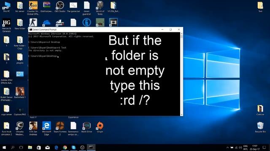Click Command Prompt taskbar button

tap(91, 147)
